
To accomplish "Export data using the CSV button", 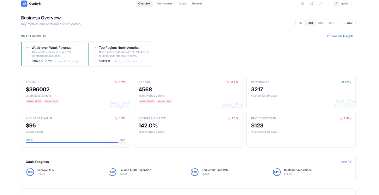I will click(x=347, y=23).
